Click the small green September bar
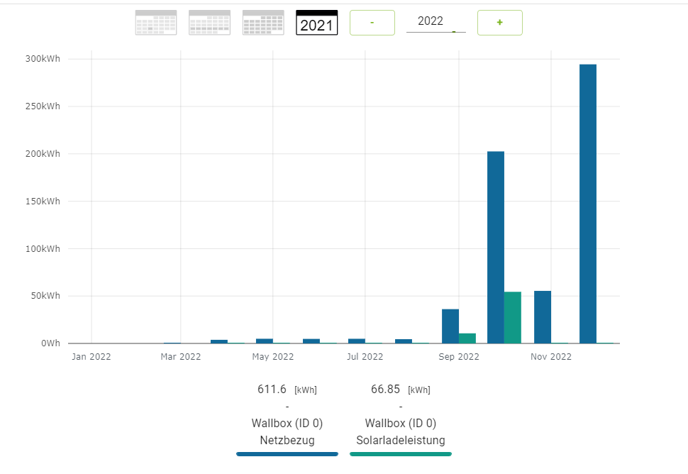688x474 pixels. click(467, 338)
